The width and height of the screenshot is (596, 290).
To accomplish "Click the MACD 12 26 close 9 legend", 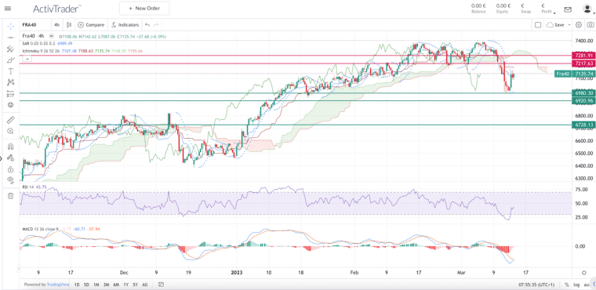I will pyautogui.click(x=40, y=229).
